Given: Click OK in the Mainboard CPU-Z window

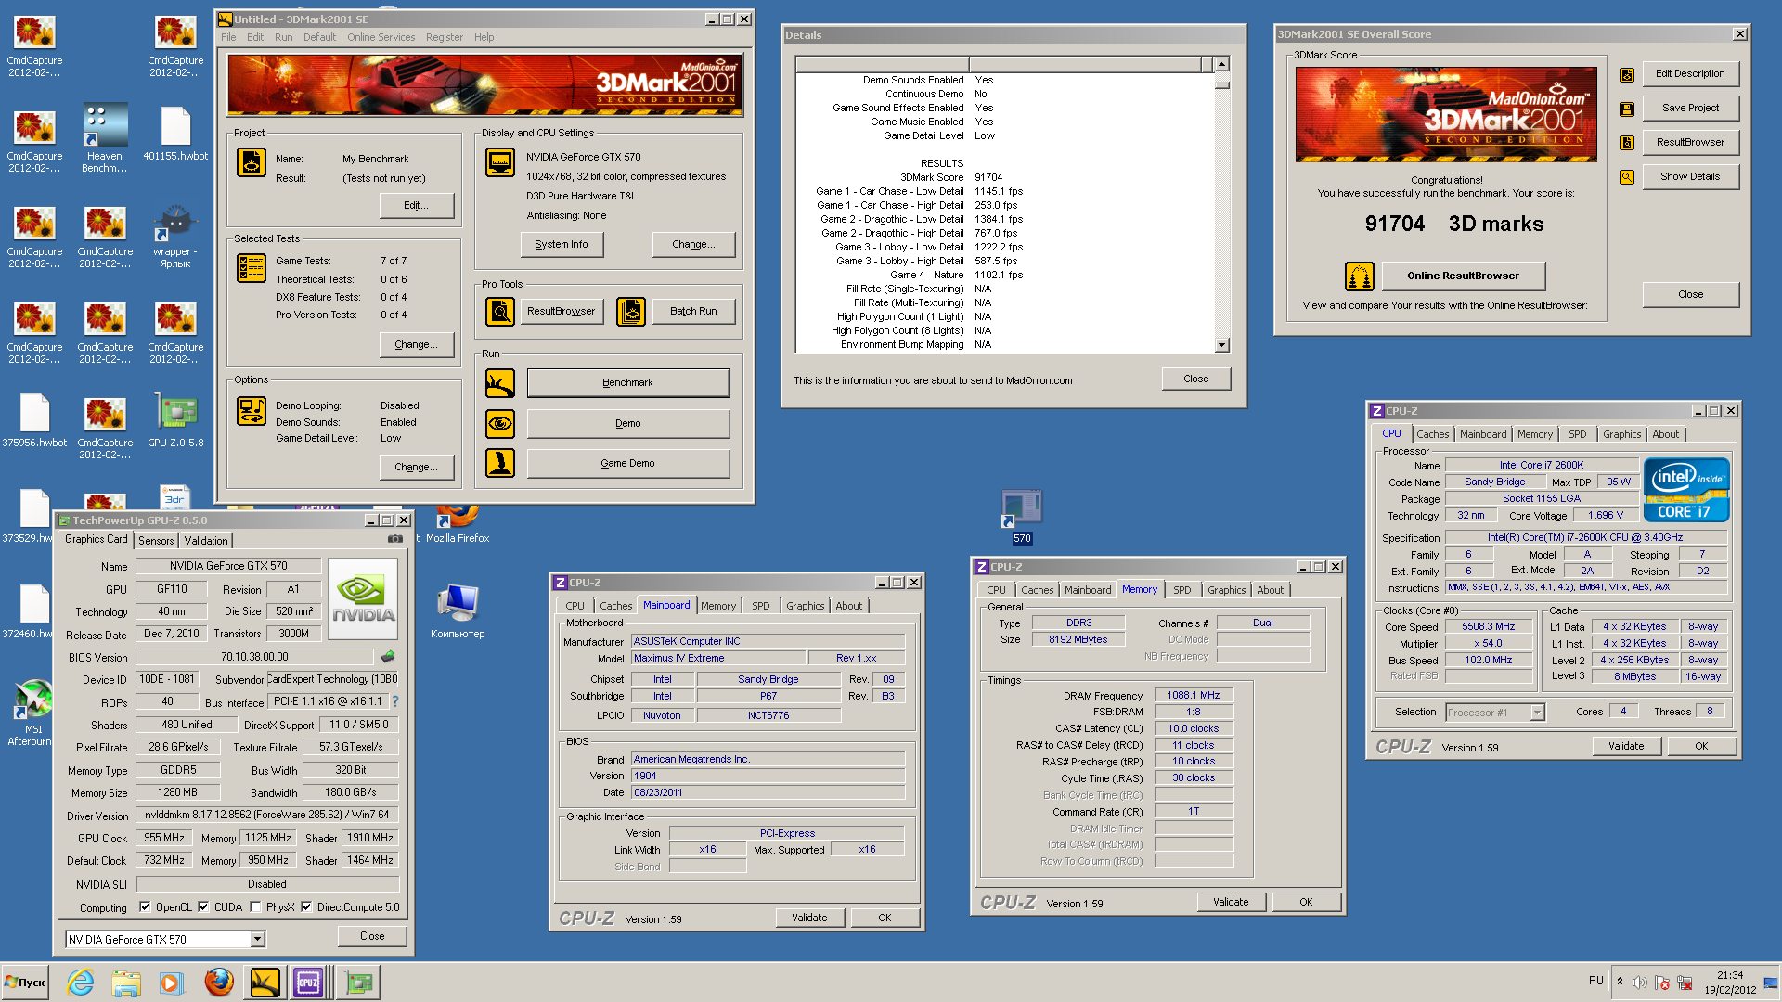Looking at the screenshot, I should 885,918.
